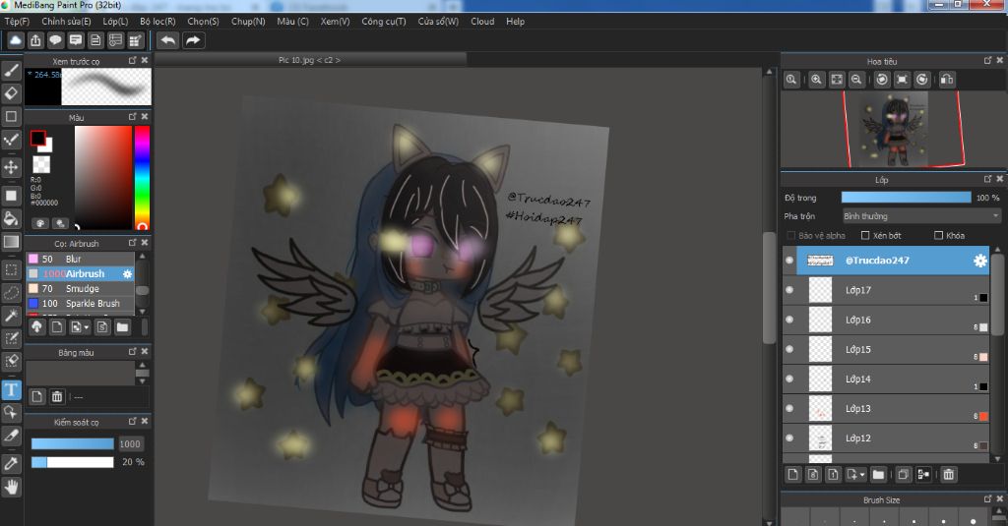Open settings gear for the @Trucdao247 layer
The image size is (1008, 526).
coord(979,261)
